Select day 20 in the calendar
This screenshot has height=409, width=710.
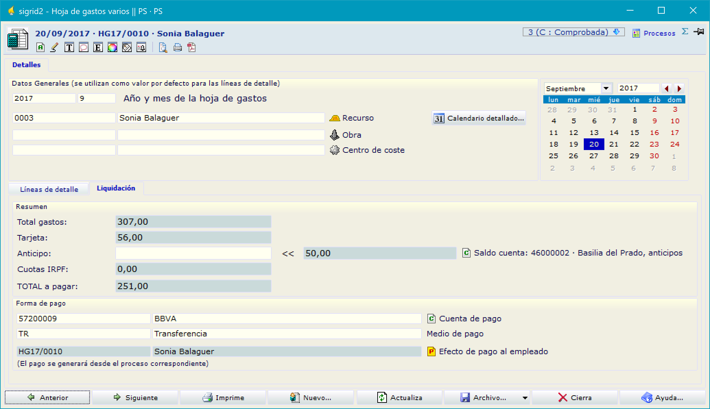pyautogui.click(x=594, y=144)
